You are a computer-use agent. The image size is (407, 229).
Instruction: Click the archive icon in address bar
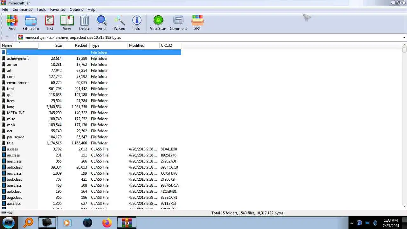pyautogui.click(x=20, y=37)
